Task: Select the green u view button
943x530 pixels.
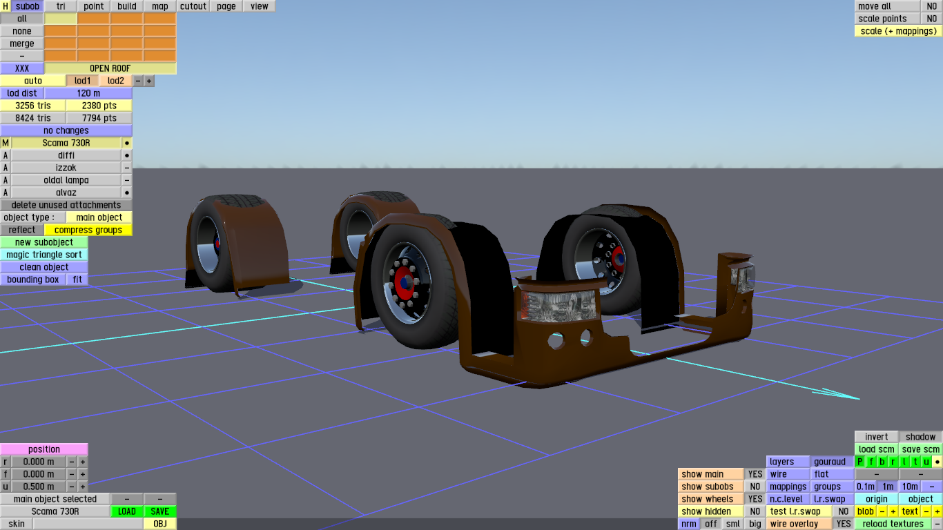Action: pyautogui.click(x=926, y=462)
